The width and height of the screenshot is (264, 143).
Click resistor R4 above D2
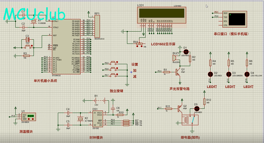[x=210, y=63]
